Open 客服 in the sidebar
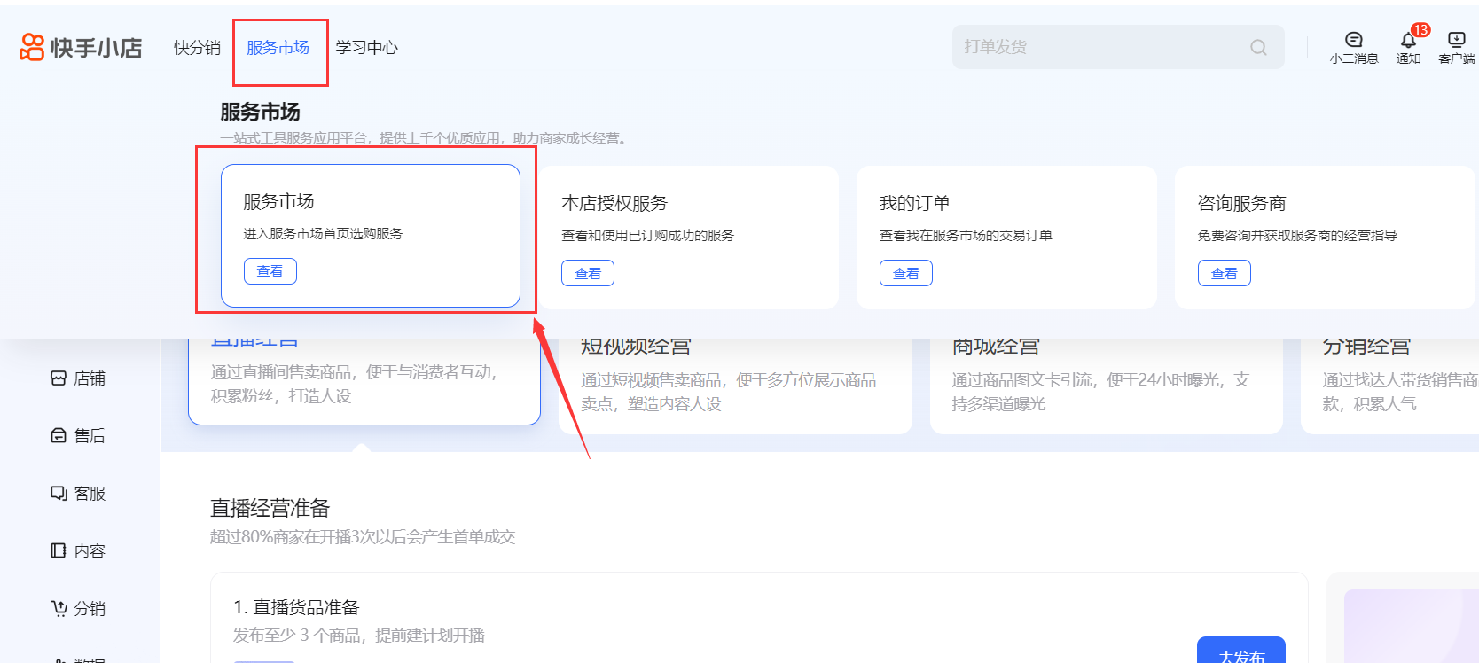This screenshot has height=663, width=1479. tap(78, 494)
